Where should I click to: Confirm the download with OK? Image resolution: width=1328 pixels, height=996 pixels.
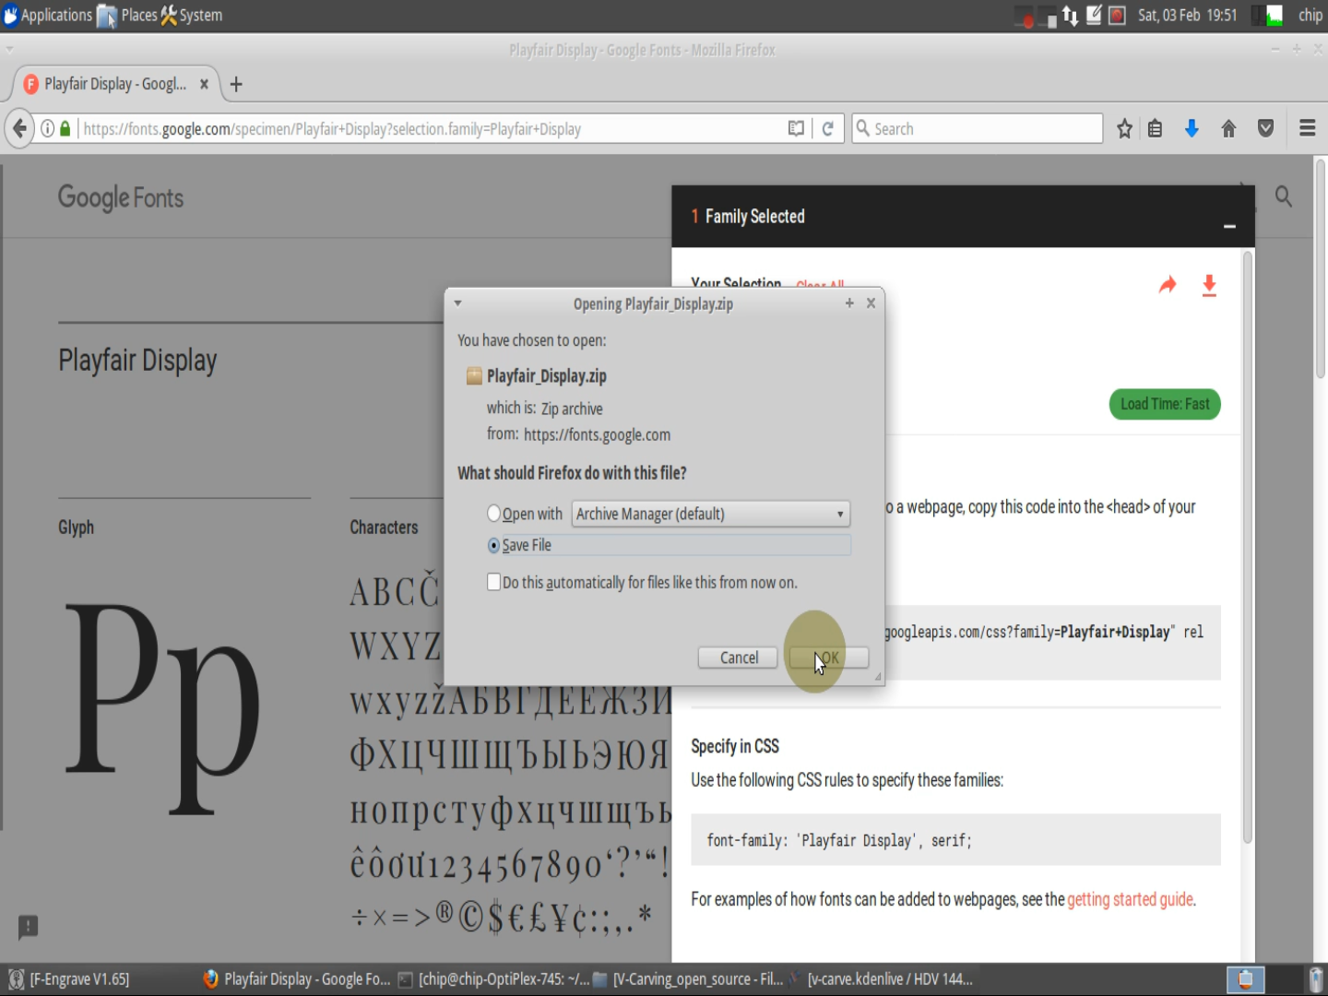pyautogui.click(x=829, y=658)
